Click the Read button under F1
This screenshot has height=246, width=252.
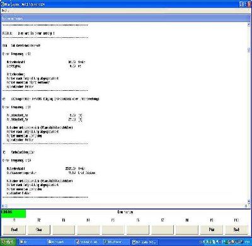pos(14,230)
